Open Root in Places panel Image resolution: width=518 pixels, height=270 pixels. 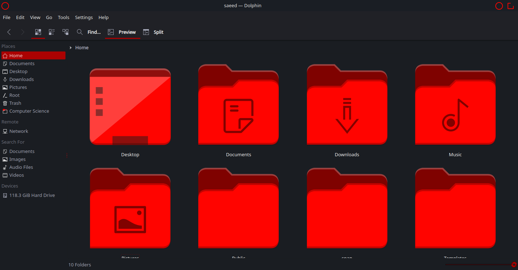pos(33,95)
